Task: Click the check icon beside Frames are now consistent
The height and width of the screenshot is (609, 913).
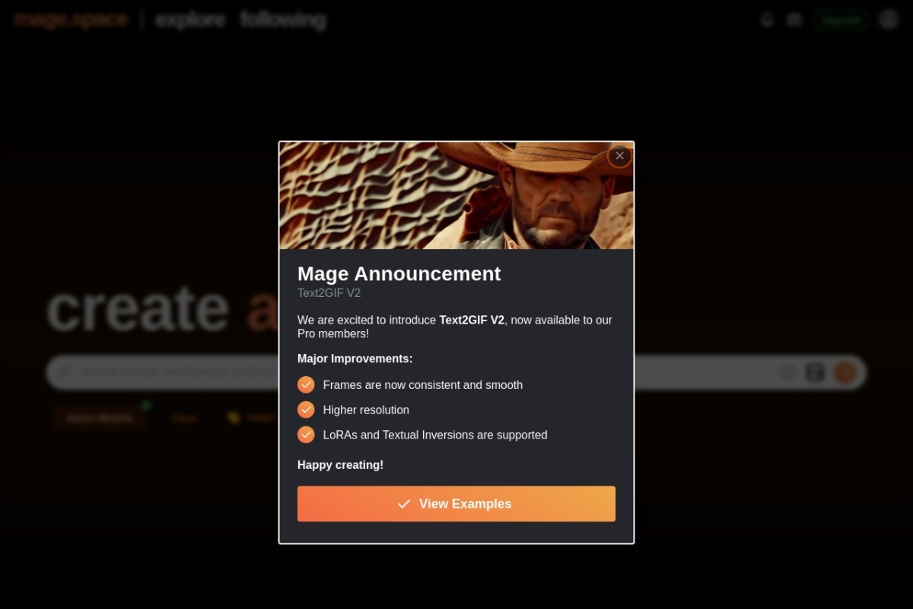Action: 306,384
